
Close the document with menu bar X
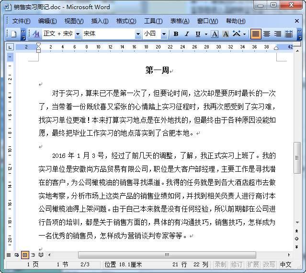tap(297, 21)
